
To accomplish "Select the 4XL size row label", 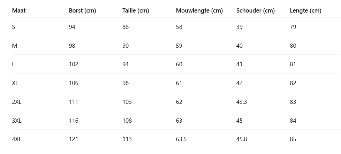I will (x=16, y=139).
